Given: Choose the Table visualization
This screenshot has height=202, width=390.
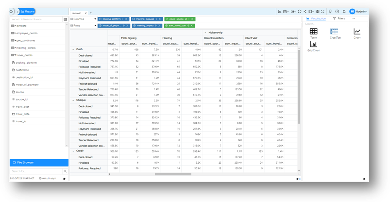Looking at the screenshot, I should click(x=313, y=34).
